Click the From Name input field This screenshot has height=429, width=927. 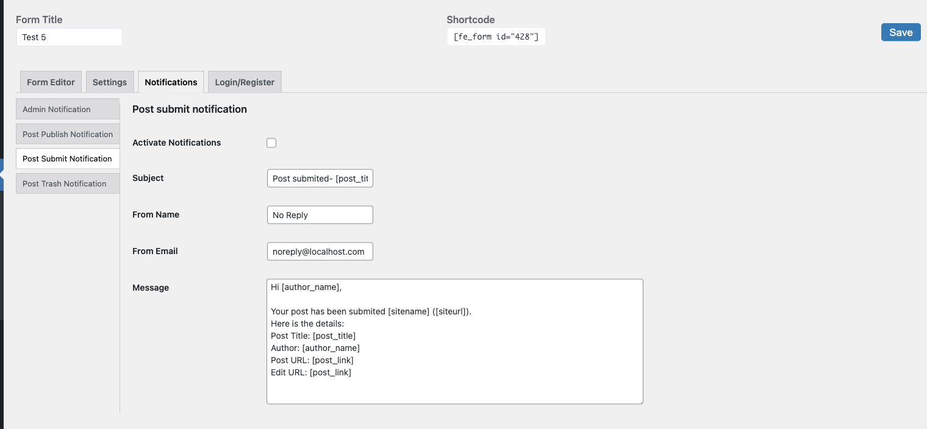click(320, 215)
